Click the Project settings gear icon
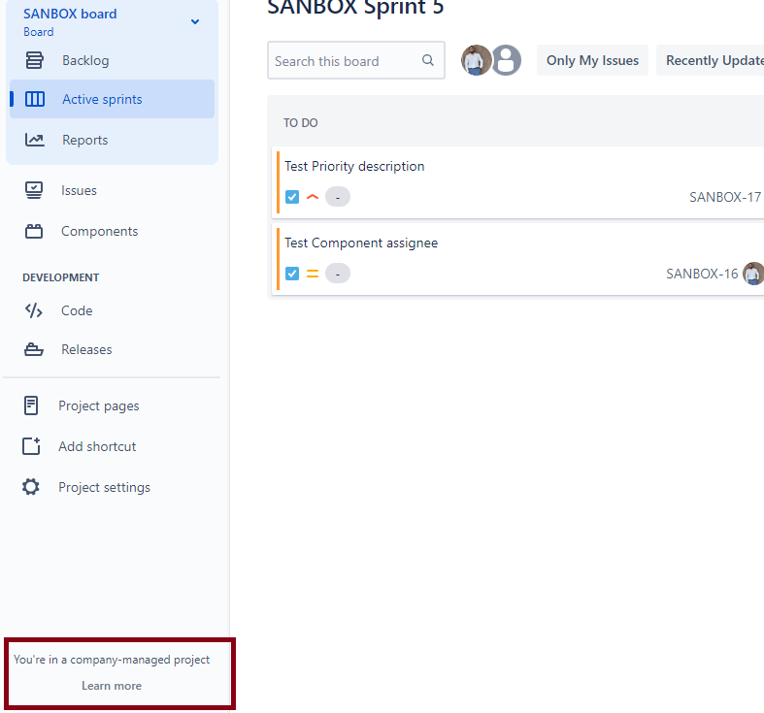The width and height of the screenshot is (764, 713). point(31,487)
